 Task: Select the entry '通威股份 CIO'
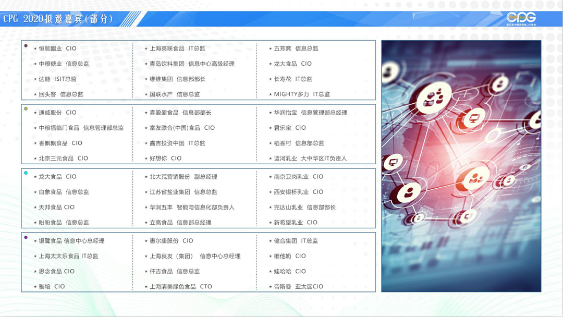tap(57, 113)
